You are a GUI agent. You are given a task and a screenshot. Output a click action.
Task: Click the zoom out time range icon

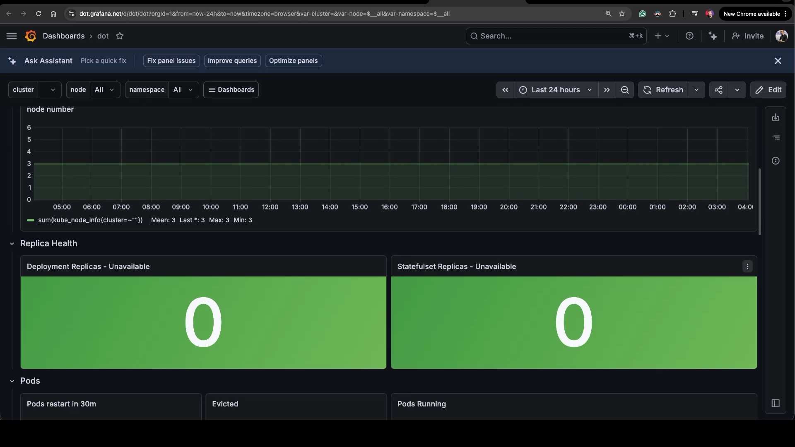pyautogui.click(x=625, y=90)
